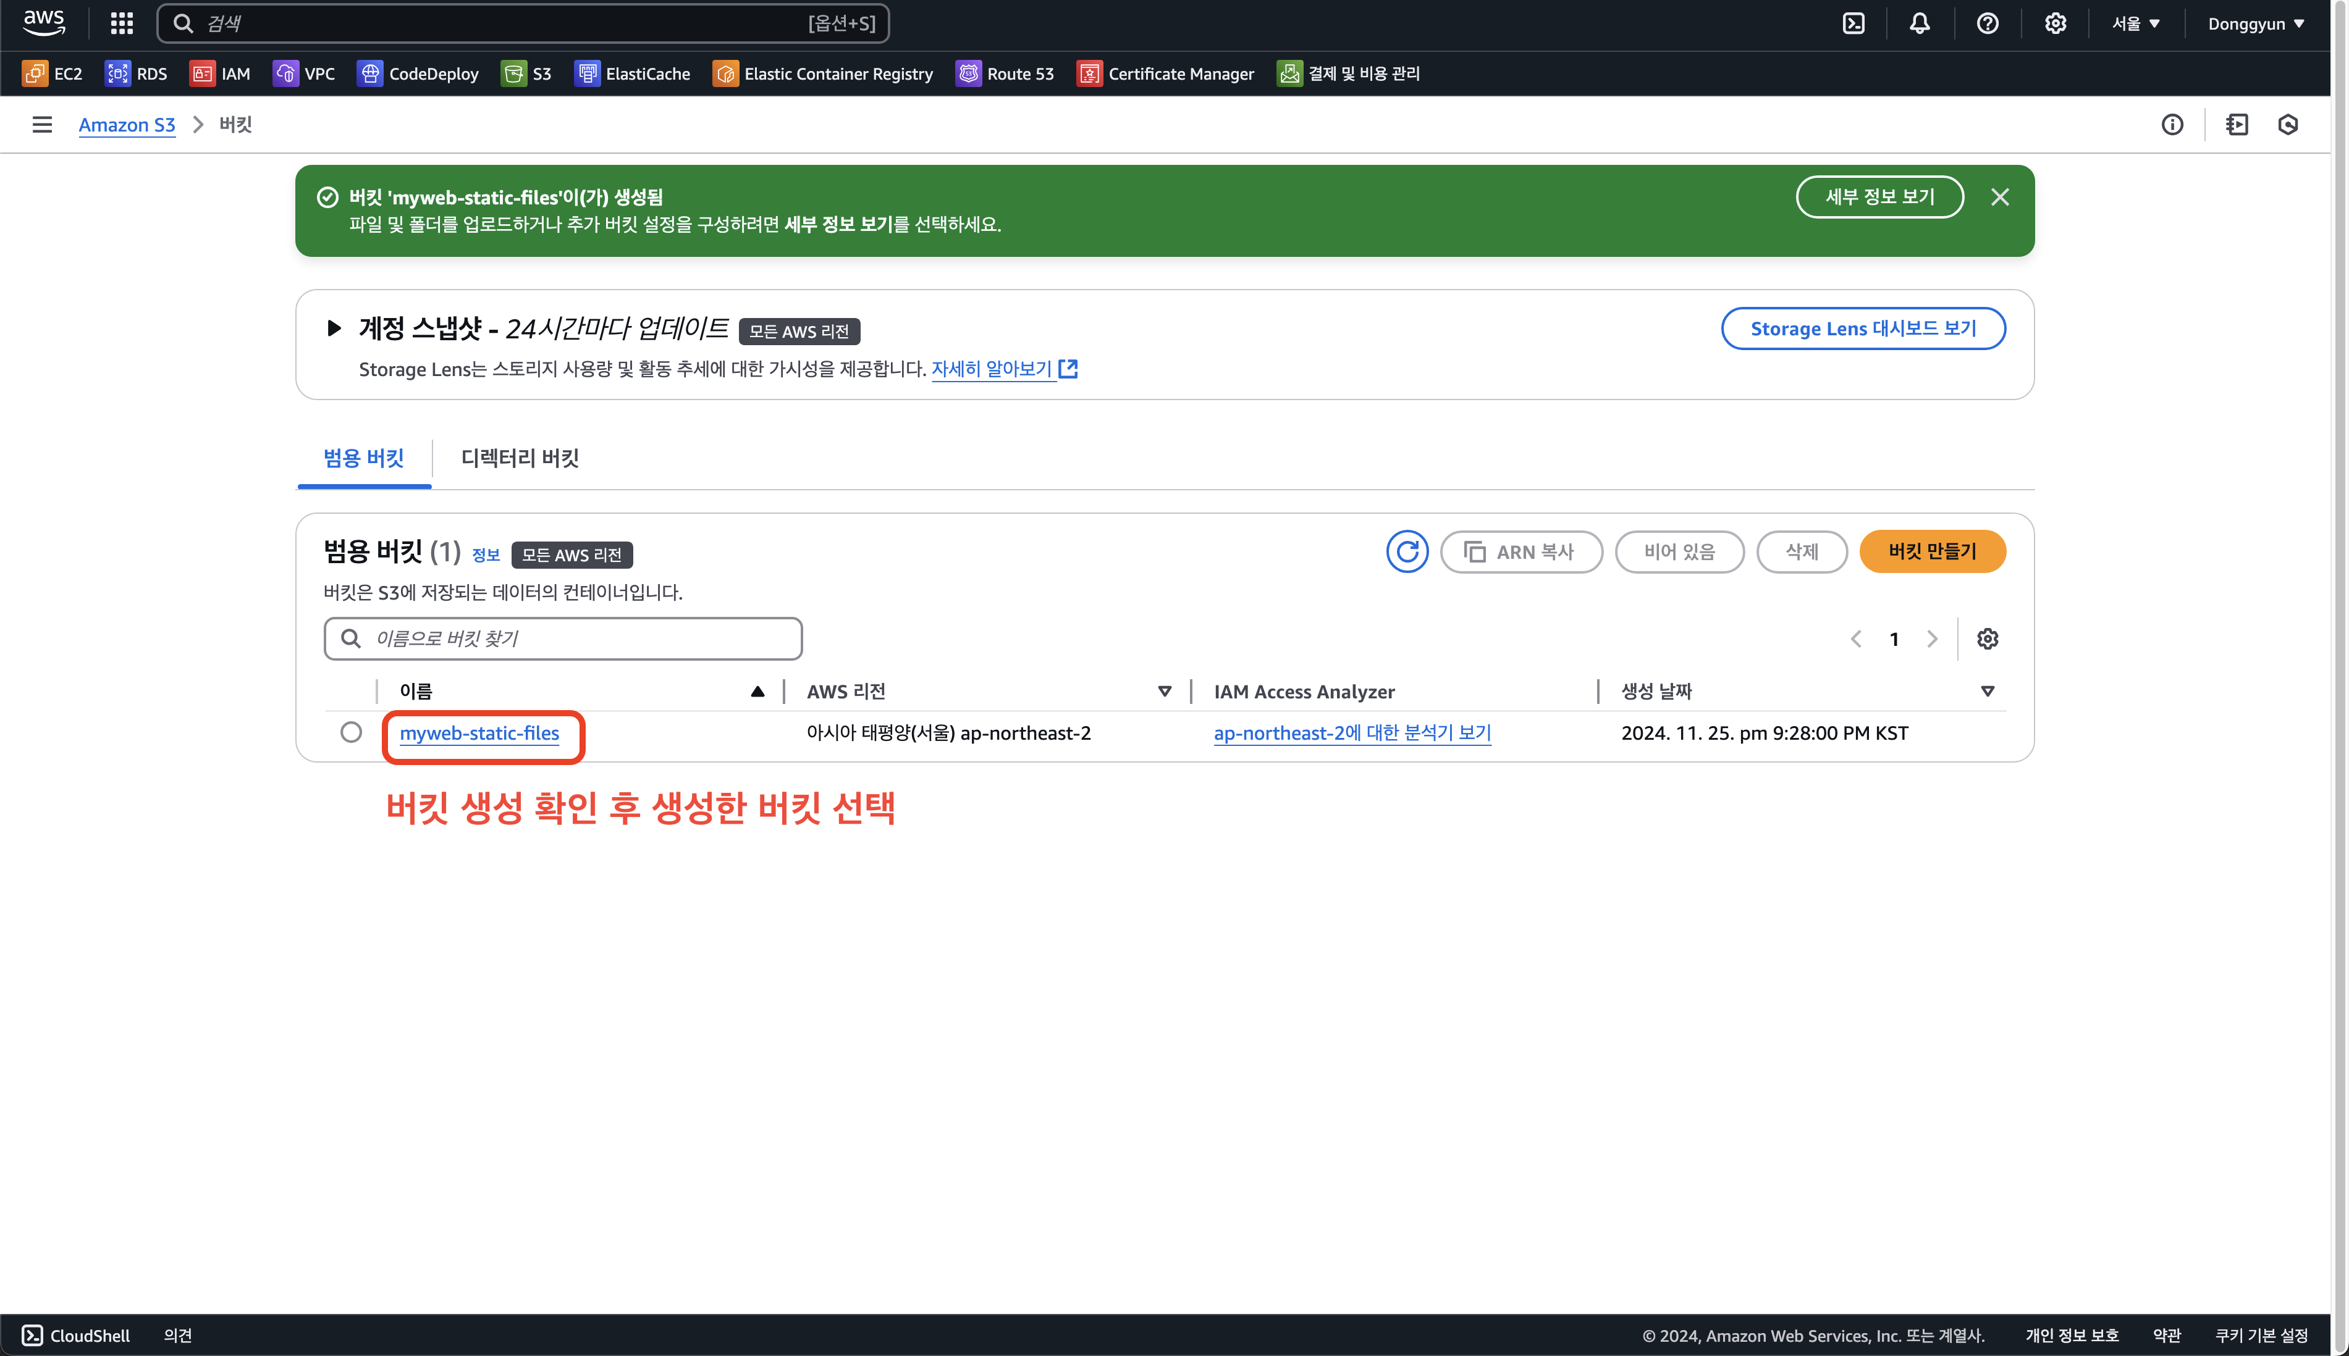Open CloudShell in footer
The image size is (2349, 1356).
coord(77,1336)
